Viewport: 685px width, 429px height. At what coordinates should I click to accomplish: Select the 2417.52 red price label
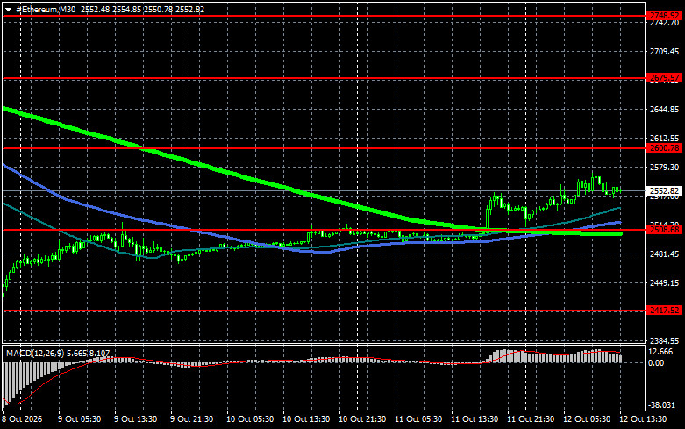coord(664,311)
